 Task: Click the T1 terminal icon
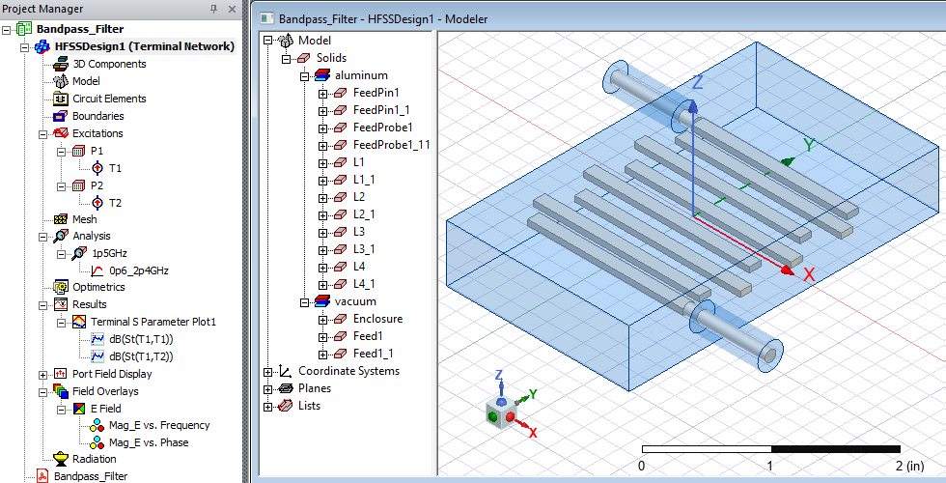(x=97, y=168)
